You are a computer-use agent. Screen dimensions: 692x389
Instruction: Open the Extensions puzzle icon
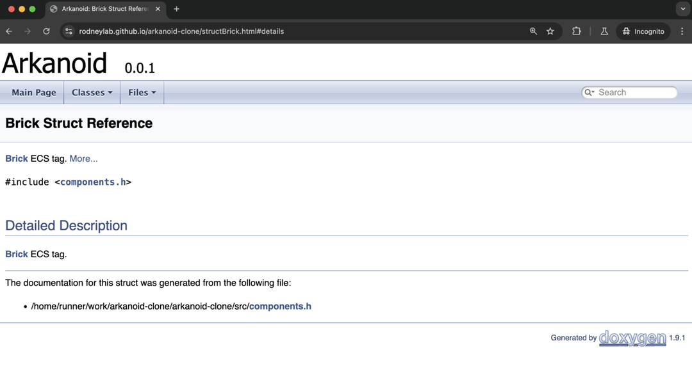point(577,31)
